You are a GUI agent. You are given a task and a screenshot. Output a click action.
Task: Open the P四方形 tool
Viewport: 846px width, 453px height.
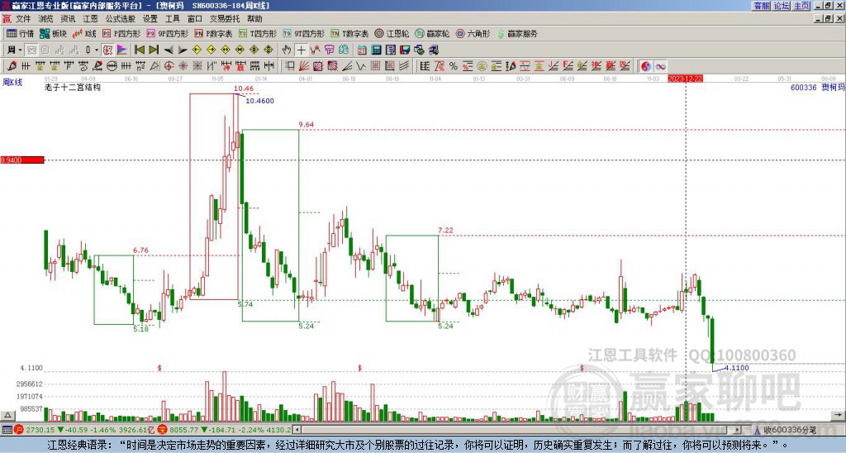point(121,33)
